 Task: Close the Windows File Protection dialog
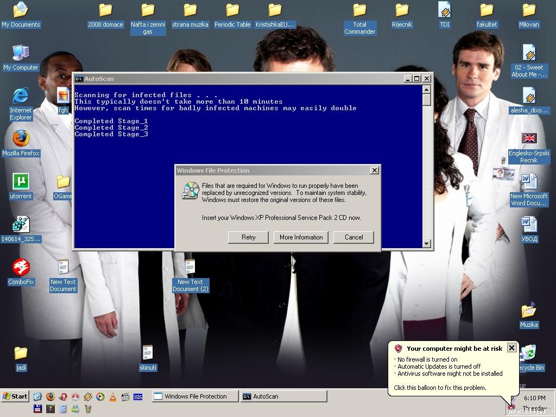[x=375, y=170]
